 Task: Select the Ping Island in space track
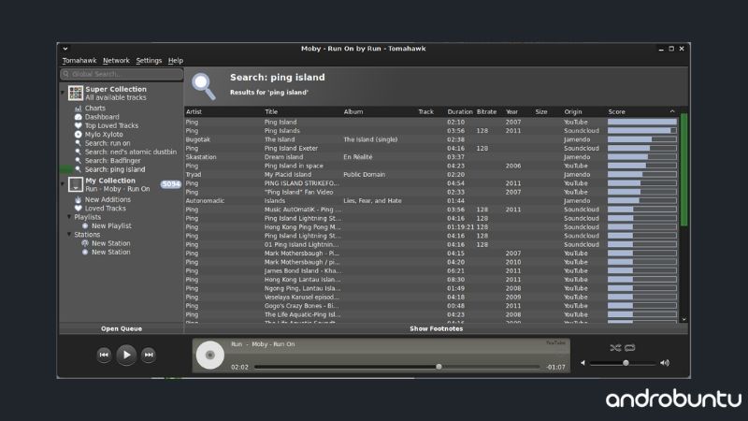click(x=431, y=167)
